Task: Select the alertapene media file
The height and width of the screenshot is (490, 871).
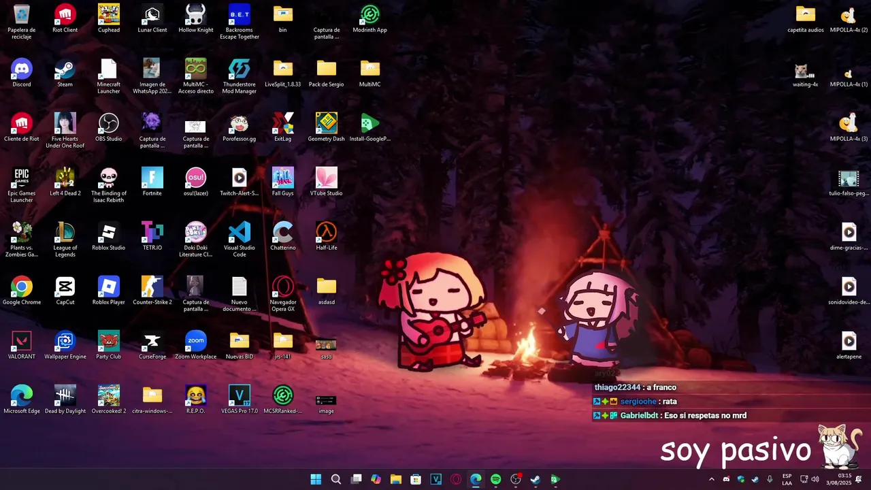Action: [x=849, y=345]
